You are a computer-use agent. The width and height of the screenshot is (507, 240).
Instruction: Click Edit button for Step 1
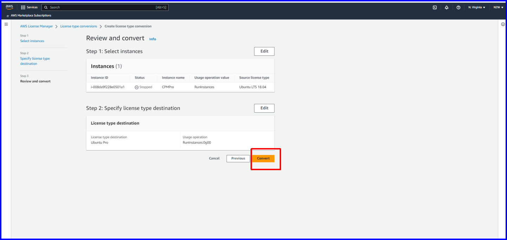click(x=264, y=51)
